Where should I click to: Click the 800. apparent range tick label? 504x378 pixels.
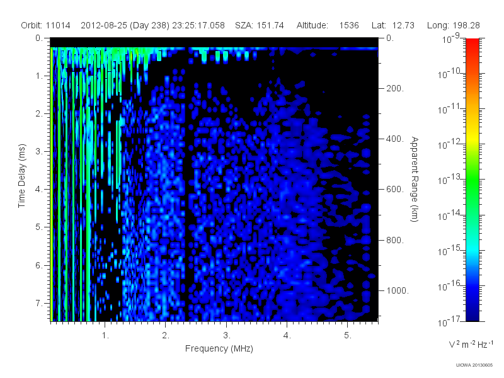(x=395, y=240)
